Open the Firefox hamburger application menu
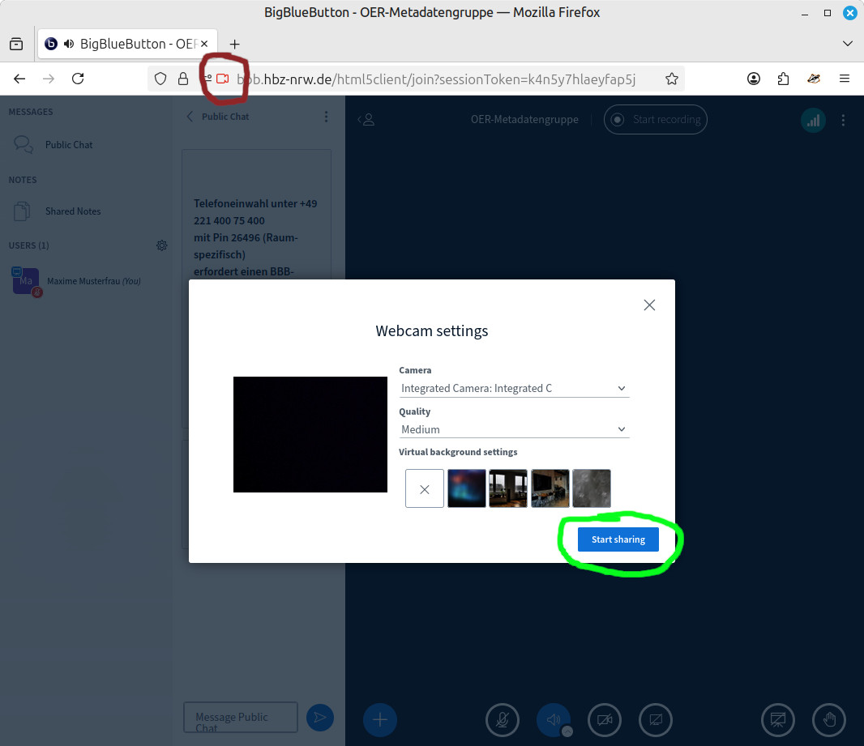Image resolution: width=864 pixels, height=746 pixels. coord(845,79)
